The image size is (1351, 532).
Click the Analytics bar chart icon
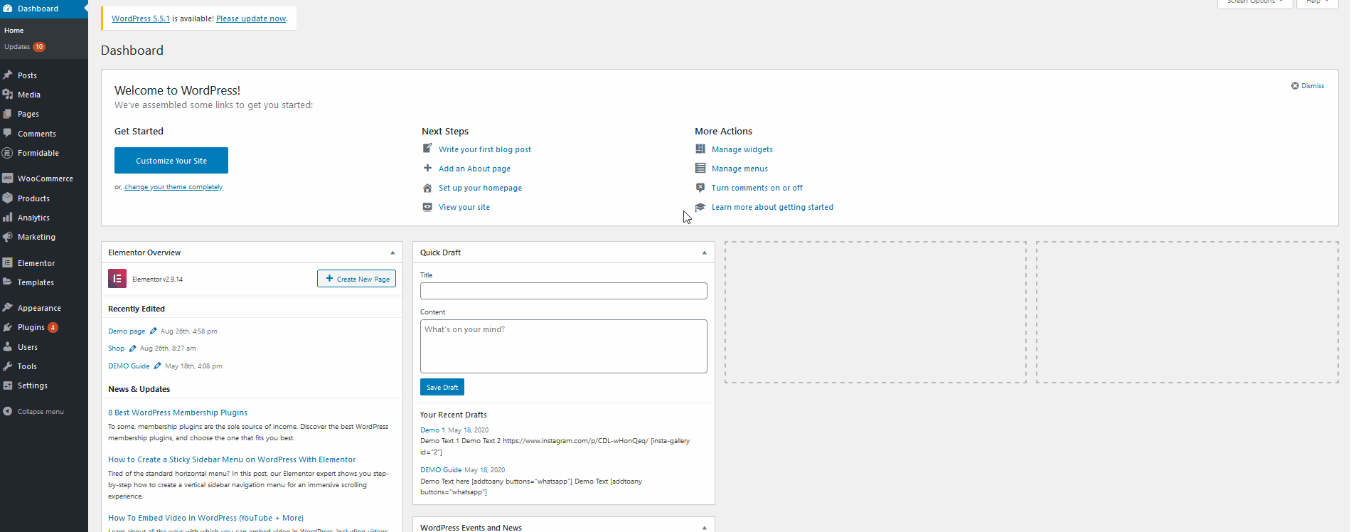click(x=8, y=218)
